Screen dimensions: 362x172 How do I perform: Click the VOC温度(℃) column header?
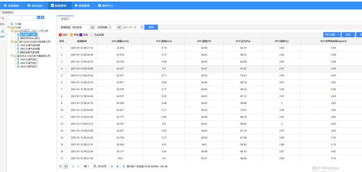coord(204,41)
